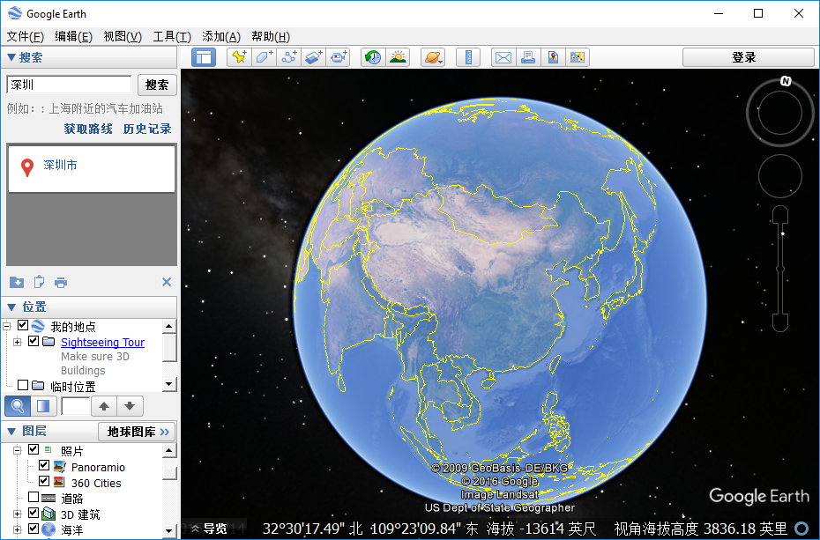Collapse the 照片 layer tree node

(18, 449)
